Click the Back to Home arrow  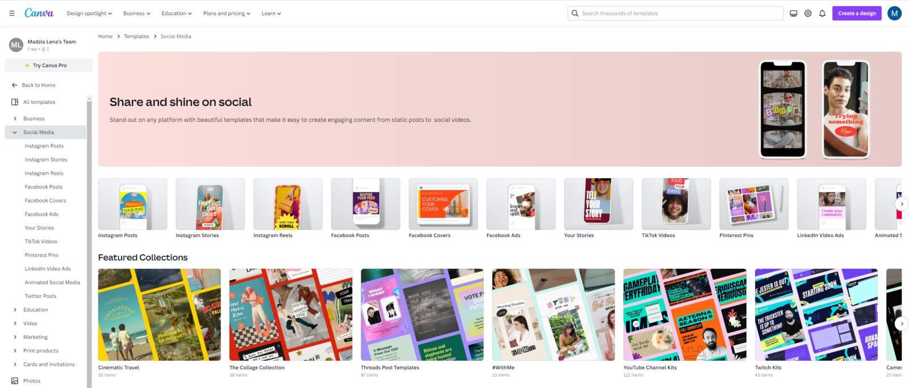pos(15,85)
